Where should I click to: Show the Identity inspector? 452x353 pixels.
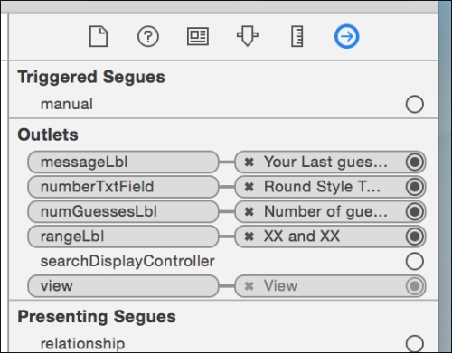pos(198,36)
